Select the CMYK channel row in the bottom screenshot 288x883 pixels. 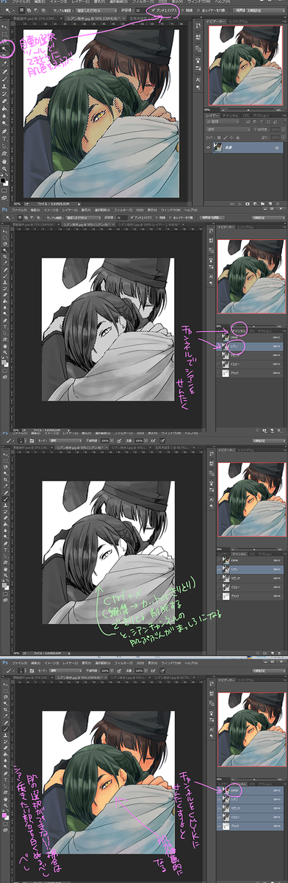(x=250, y=791)
